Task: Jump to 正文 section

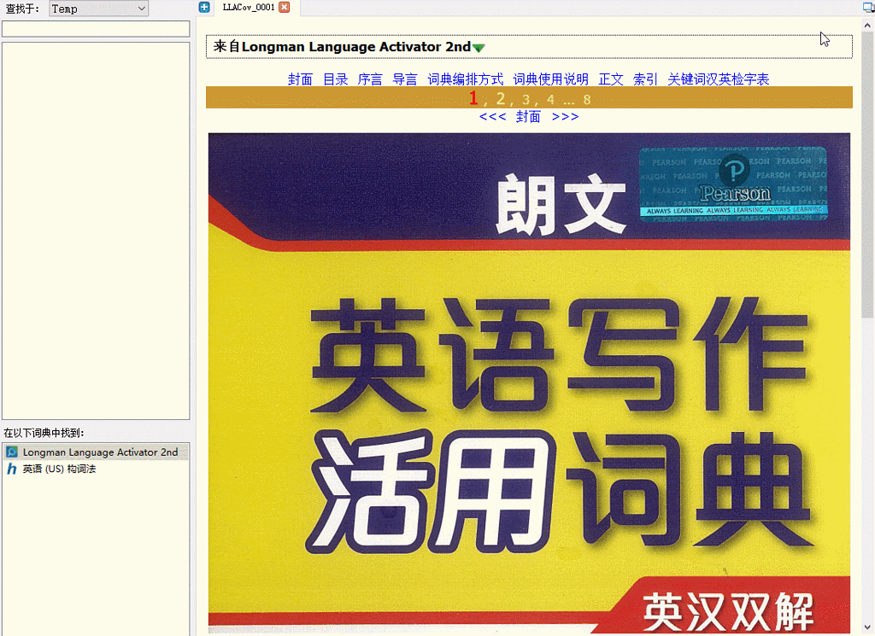Action: (x=611, y=79)
